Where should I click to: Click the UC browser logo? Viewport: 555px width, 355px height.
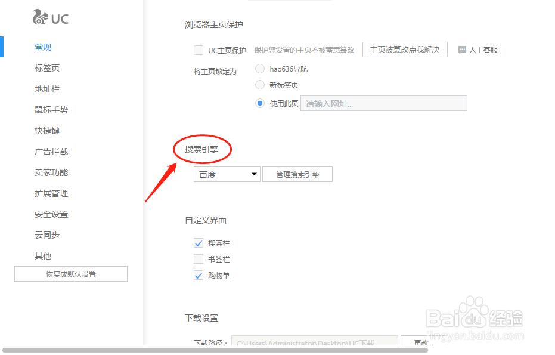click(50, 18)
